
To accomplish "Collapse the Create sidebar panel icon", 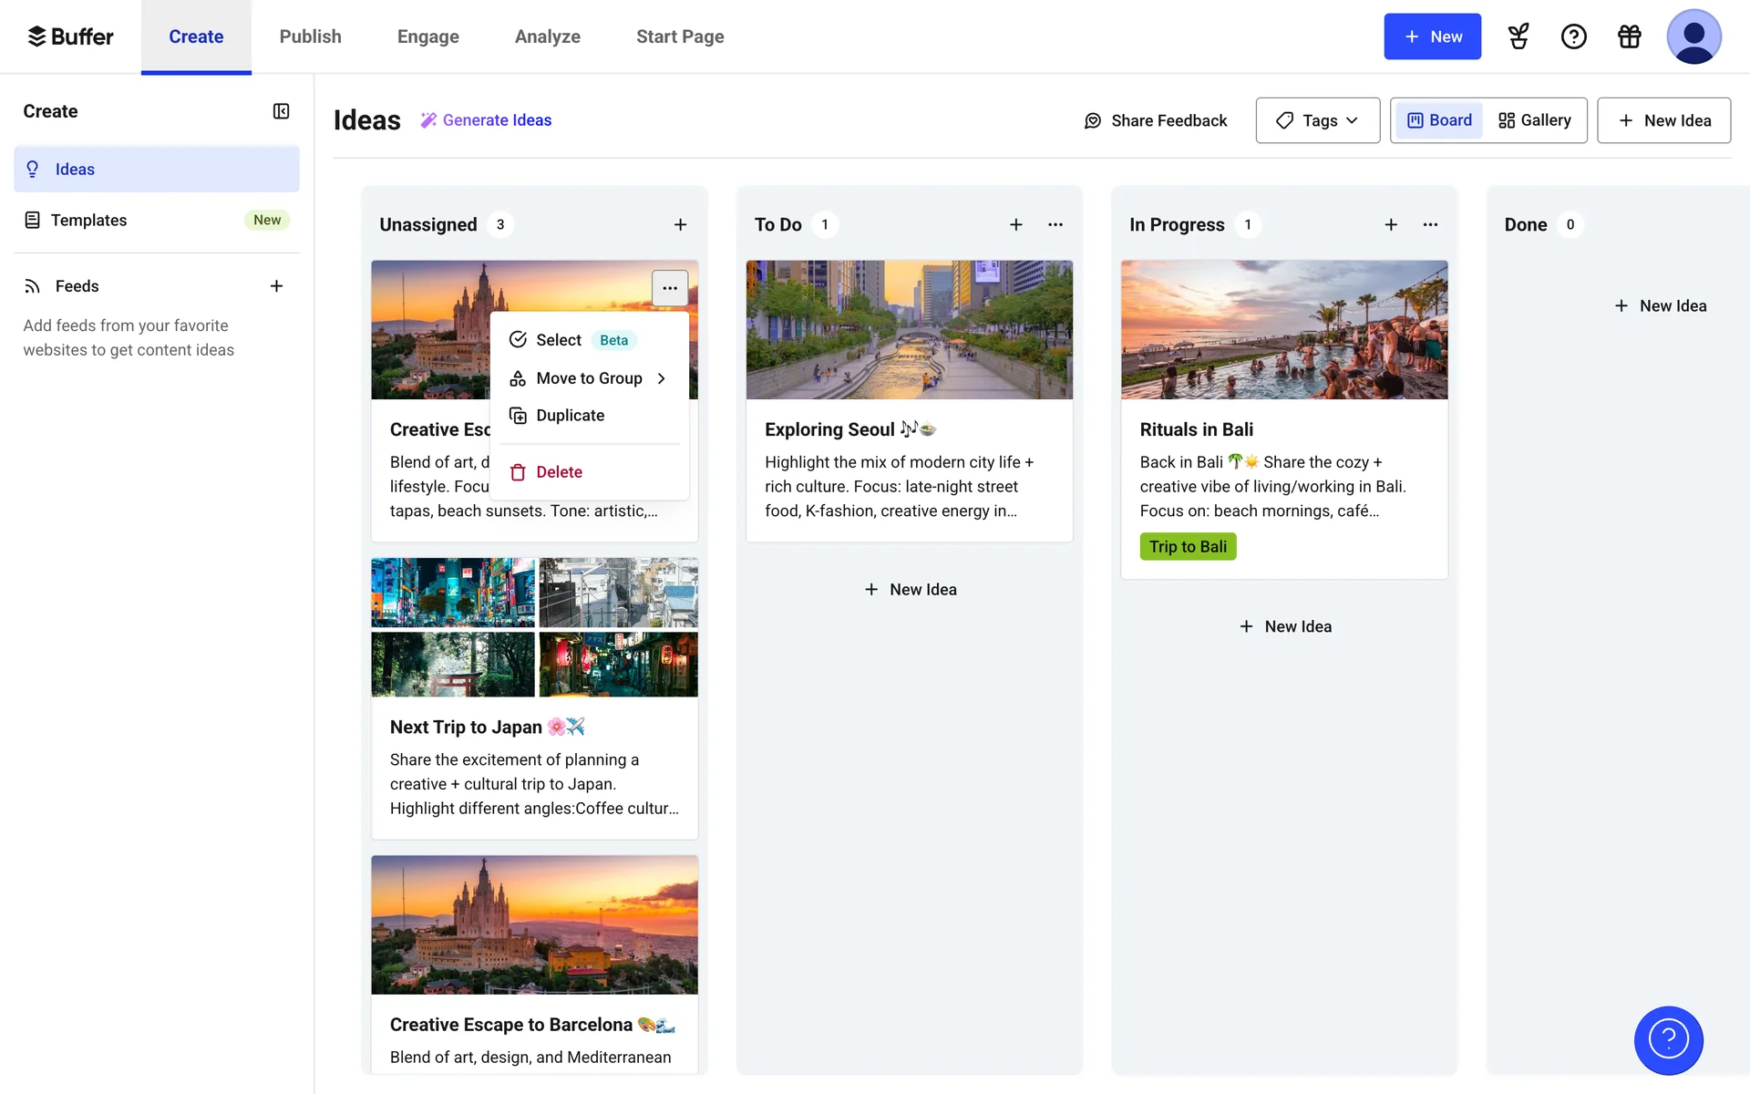I will [281, 111].
